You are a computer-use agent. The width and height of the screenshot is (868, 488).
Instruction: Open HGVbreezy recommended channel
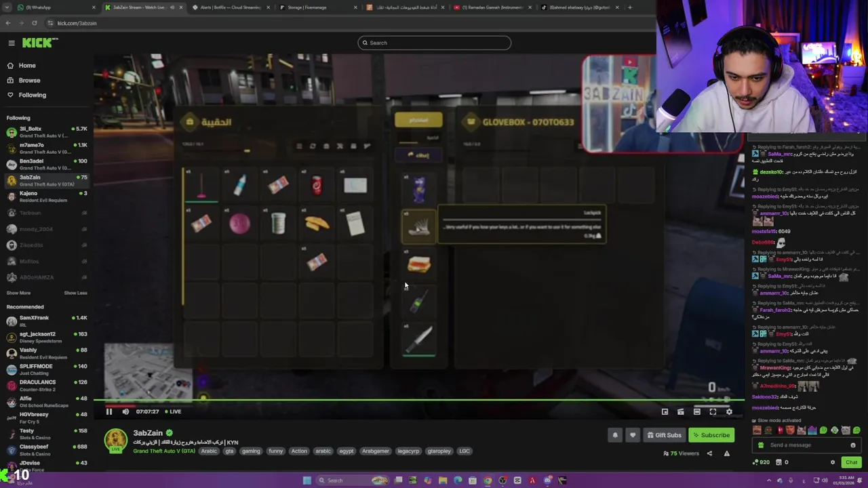(x=47, y=418)
